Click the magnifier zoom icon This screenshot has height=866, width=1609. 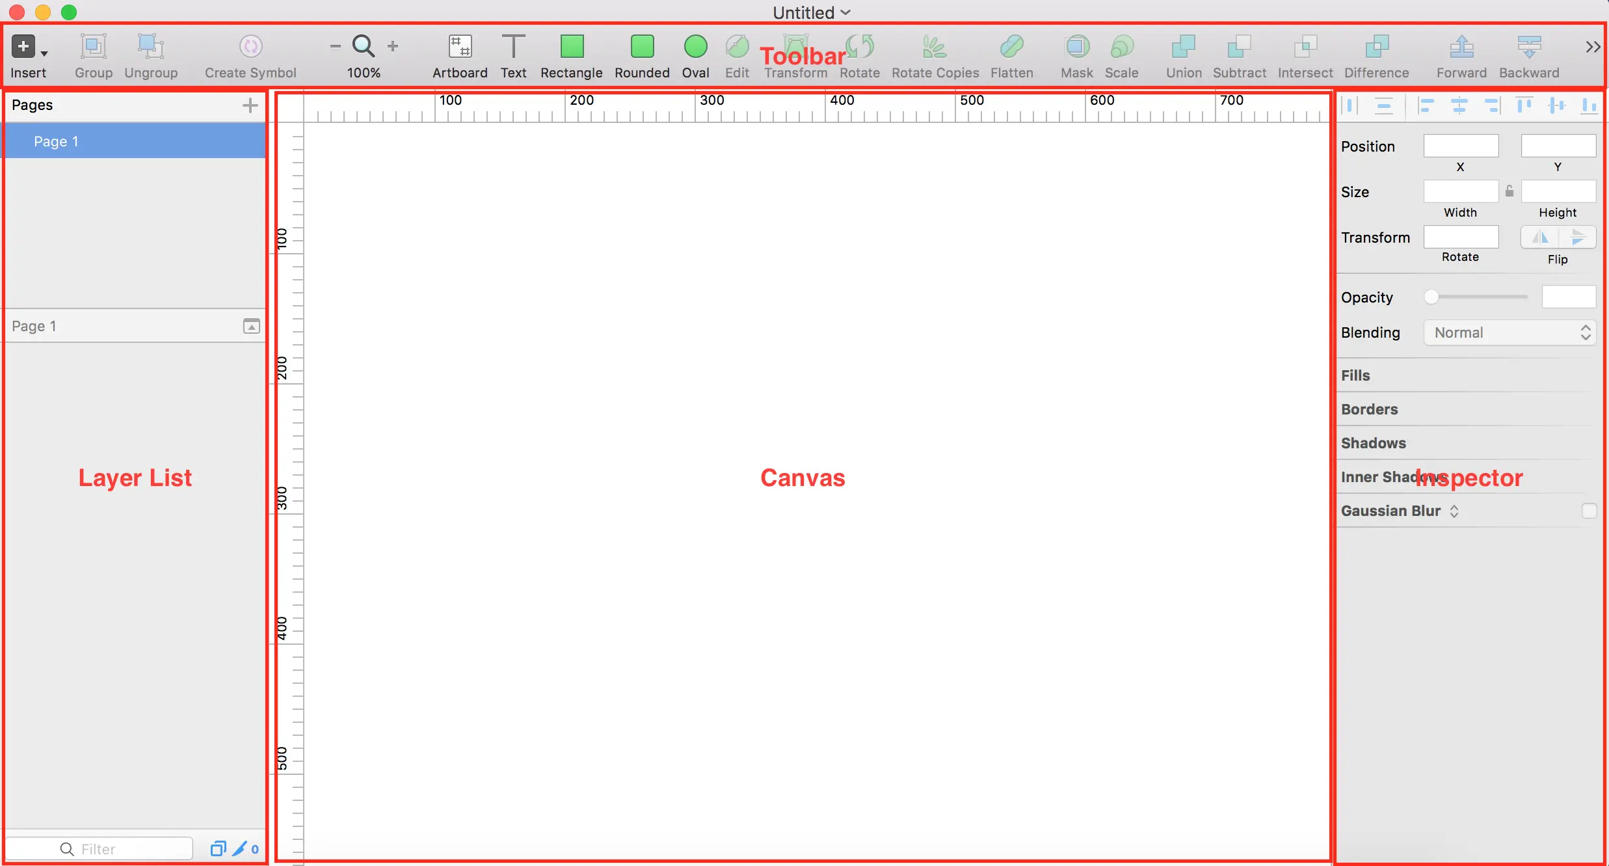[363, 46]
